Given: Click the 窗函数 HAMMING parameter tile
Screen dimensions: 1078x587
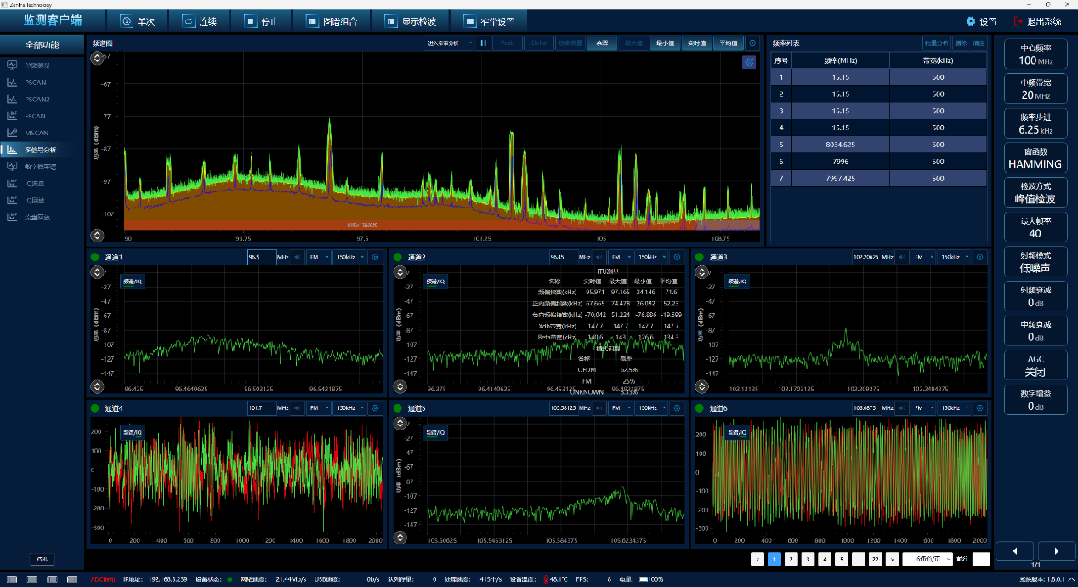Looking at the screenshot, I should click(1035, 158).
